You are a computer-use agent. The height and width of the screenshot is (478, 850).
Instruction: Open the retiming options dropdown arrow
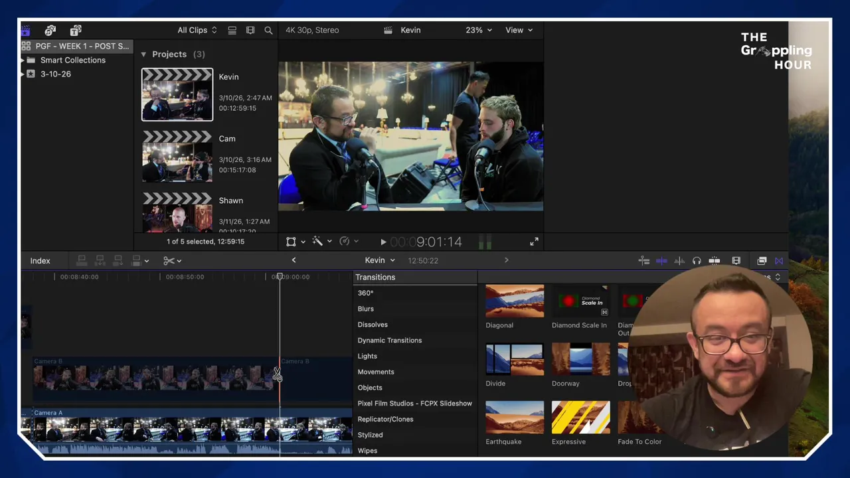[356, 242]
